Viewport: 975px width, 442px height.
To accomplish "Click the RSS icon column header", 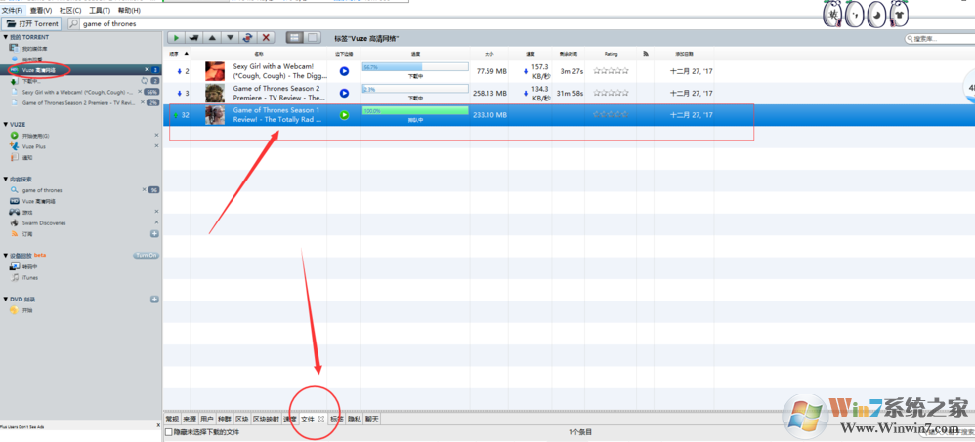I will pyautogui.click(x=646, y=54).
